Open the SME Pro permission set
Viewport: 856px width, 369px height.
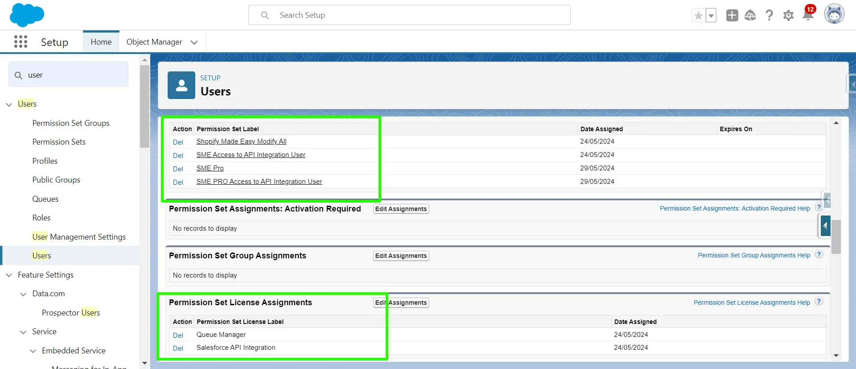(210, 168)
